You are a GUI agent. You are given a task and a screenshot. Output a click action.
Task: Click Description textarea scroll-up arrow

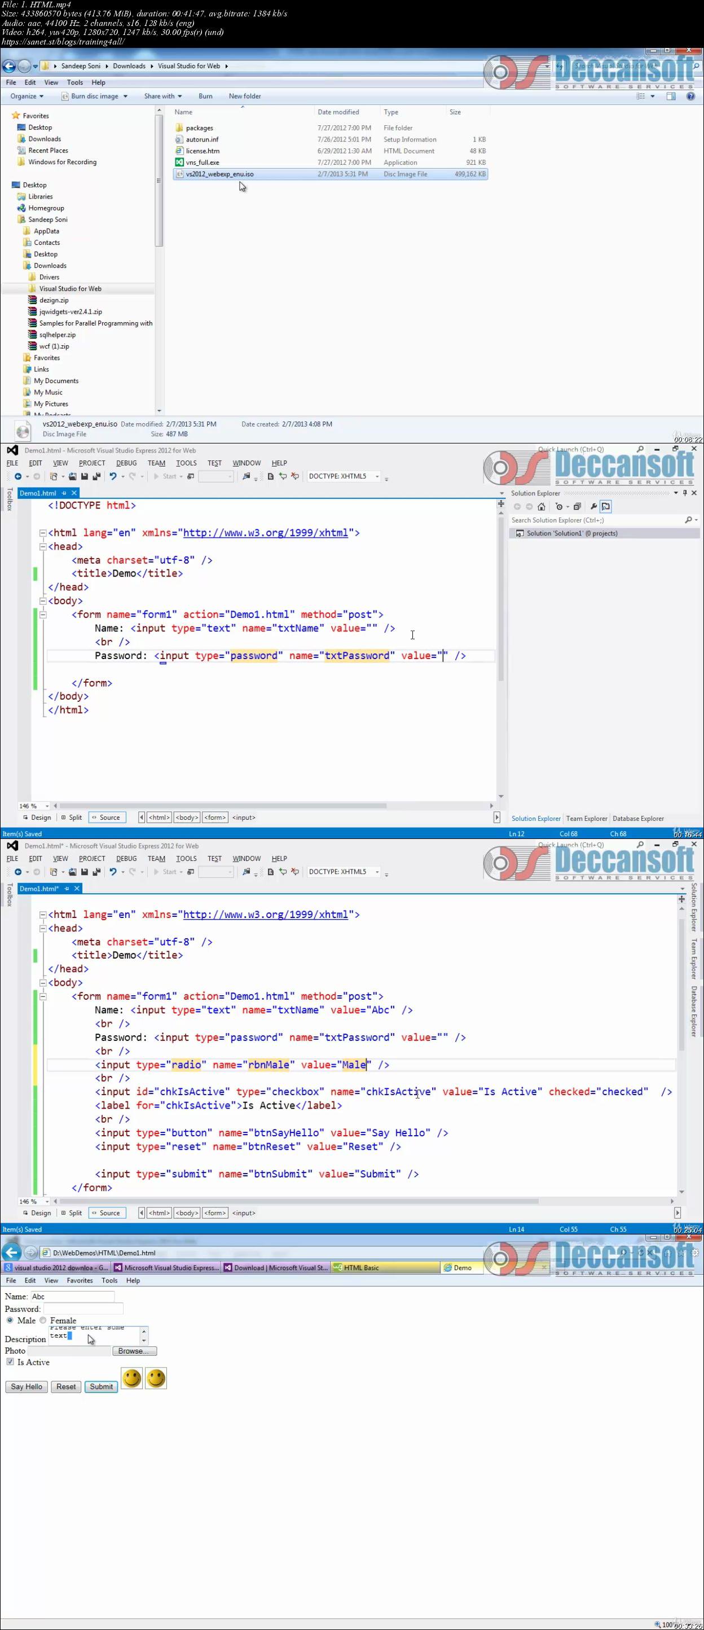pyautogui.click(x=144, y=1332)
